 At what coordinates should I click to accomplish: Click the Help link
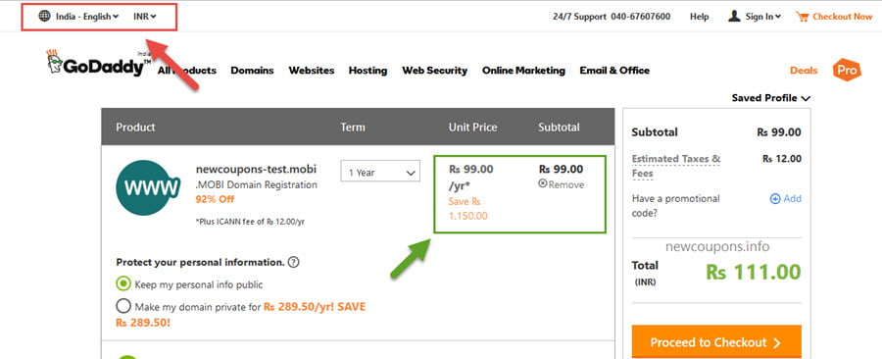(699, 17)
